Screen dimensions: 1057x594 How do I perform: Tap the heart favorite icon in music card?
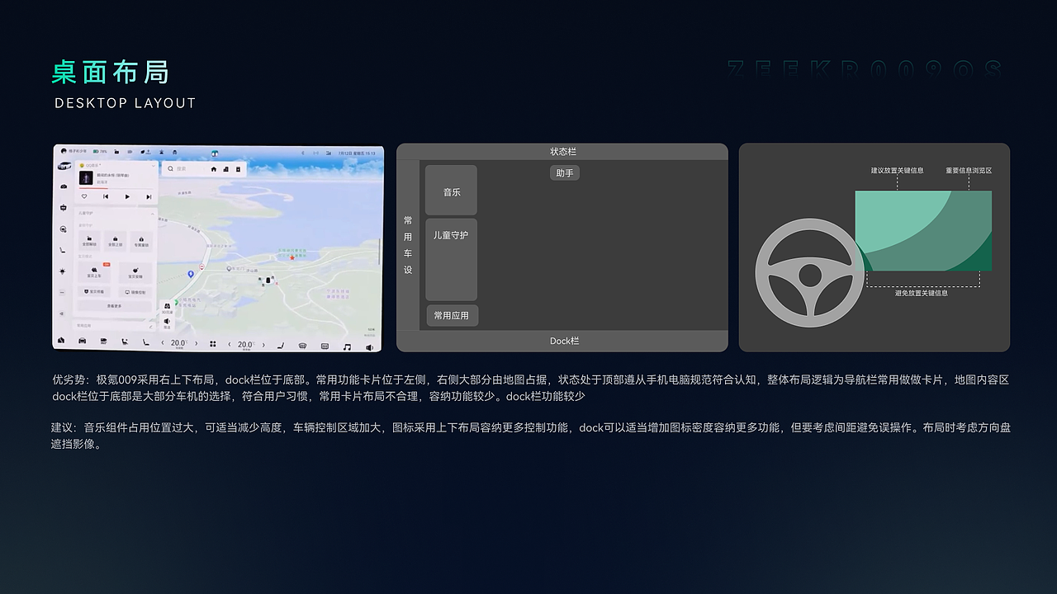click(84, 196)
